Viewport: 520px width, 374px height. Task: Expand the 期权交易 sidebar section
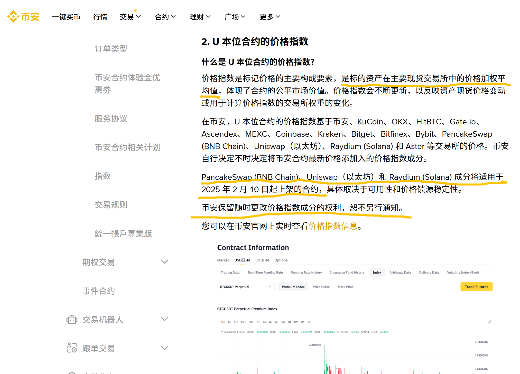(x=164, y=262)
